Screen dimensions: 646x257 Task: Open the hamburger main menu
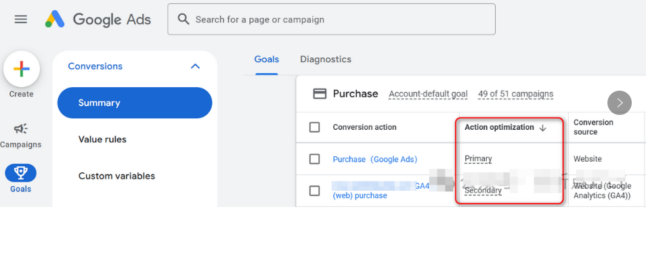click(20, 20)
